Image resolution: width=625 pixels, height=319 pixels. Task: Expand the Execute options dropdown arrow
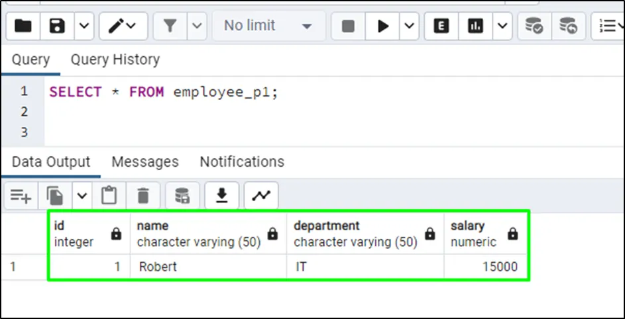(x=409, y=26)
